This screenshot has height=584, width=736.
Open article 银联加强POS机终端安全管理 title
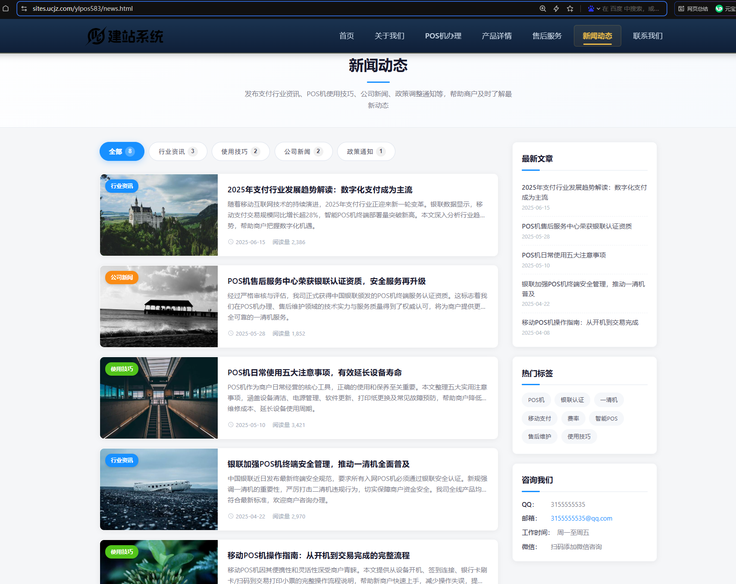point(319,464)
